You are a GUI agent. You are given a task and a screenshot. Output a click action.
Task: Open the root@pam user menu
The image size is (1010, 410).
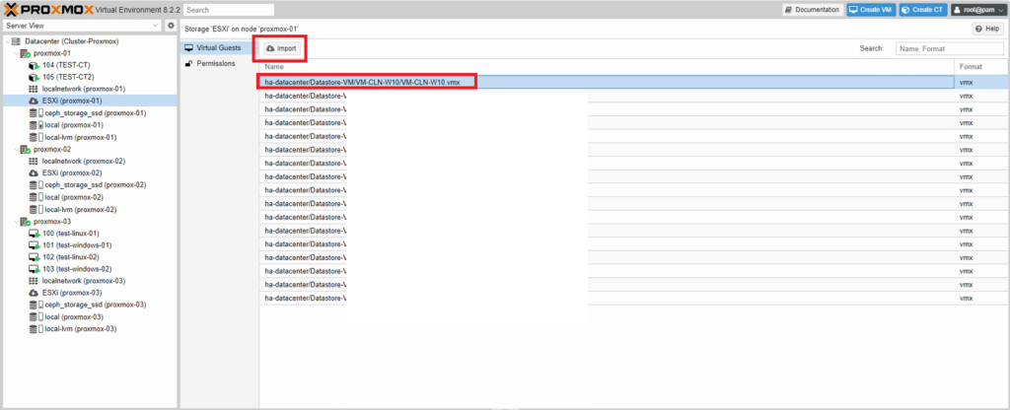coord(979,10)
